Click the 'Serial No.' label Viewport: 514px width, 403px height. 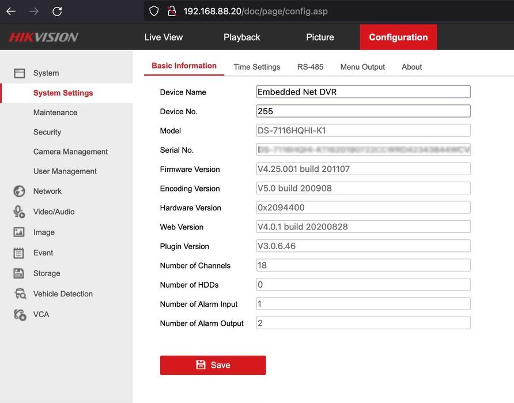click(177, 150)
